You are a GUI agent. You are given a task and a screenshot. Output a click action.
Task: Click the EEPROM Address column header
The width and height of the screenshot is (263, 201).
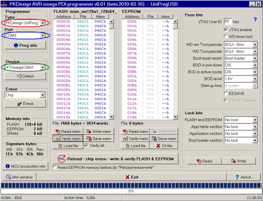pos(132,17)
